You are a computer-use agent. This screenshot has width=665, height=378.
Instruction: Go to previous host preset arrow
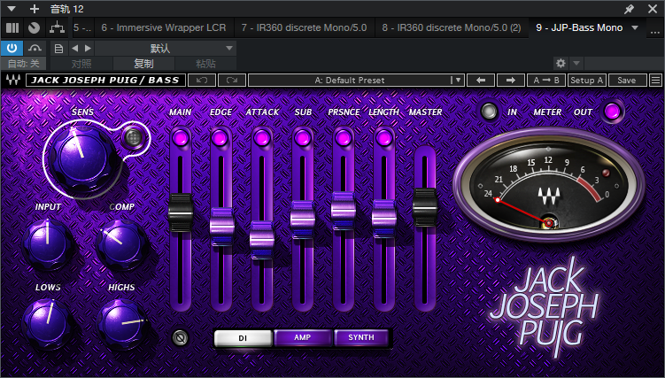(x=75, y=49)
